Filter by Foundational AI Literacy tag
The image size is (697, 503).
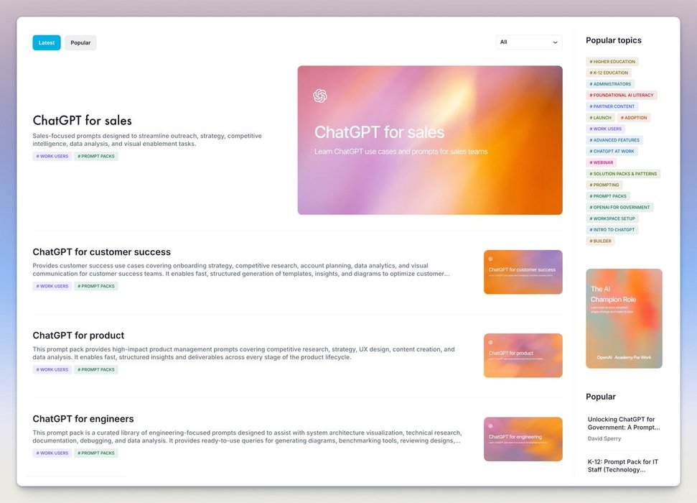[622, 95]
